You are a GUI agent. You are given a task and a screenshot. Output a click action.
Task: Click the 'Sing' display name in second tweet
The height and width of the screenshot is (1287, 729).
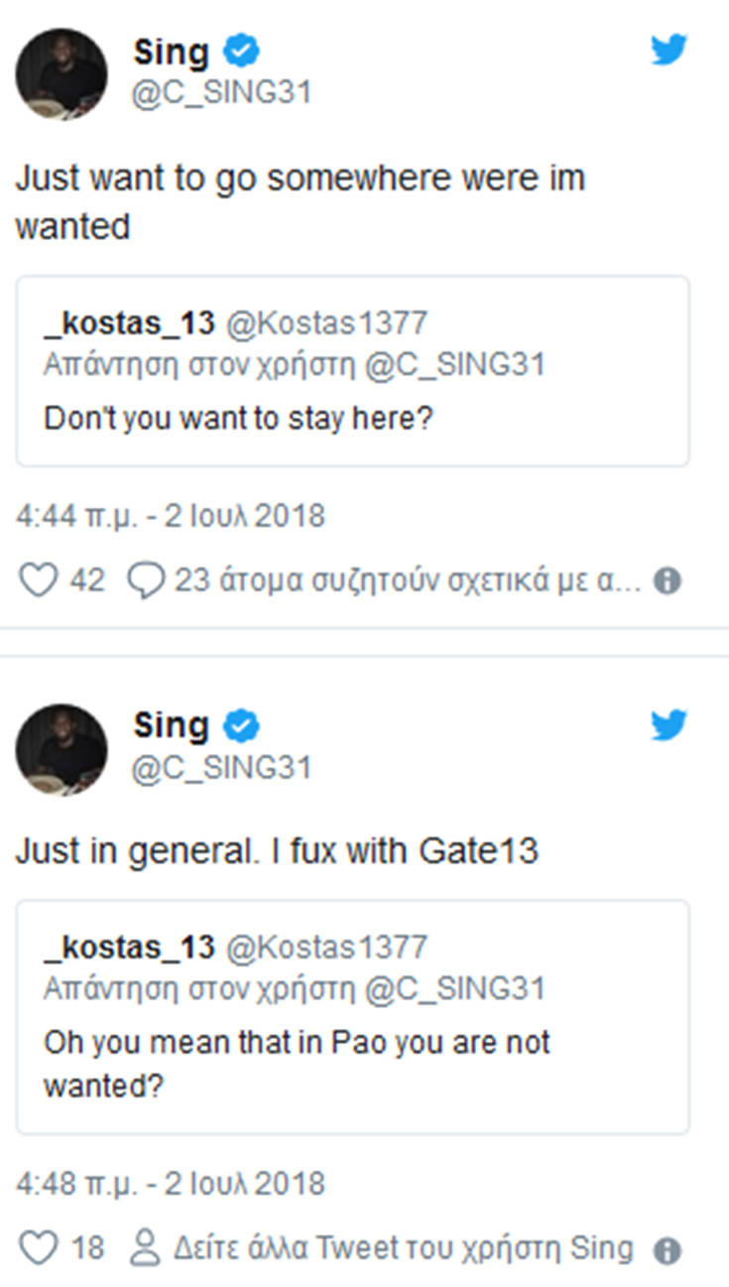171,725
